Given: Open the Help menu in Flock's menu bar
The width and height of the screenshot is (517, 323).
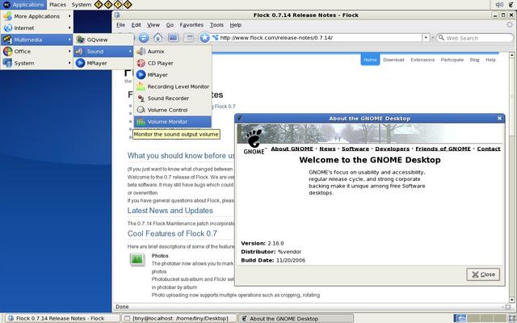Looking at the screenshot, I should (236, 25).
